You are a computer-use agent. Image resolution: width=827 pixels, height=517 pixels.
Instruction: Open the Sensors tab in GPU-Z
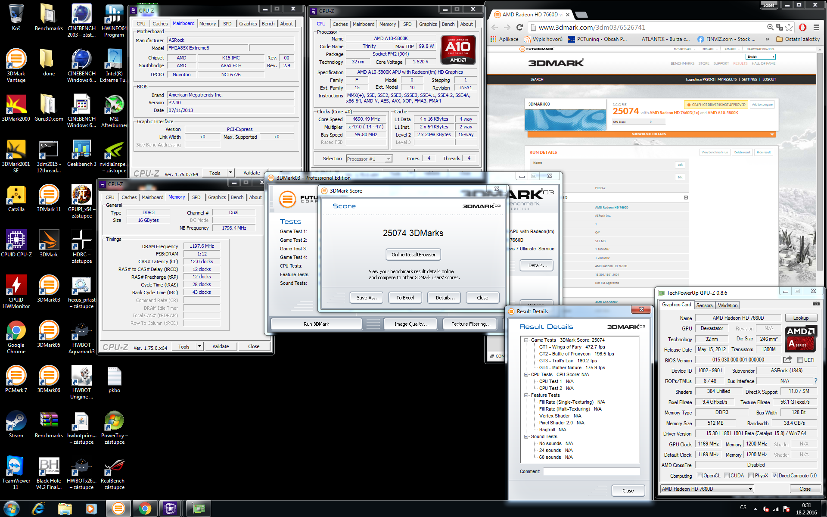704,305
